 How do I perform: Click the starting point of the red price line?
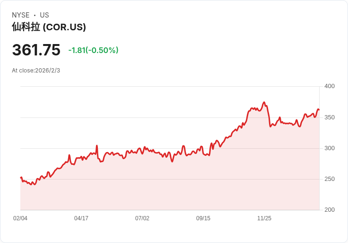click(x=21, y=178)
